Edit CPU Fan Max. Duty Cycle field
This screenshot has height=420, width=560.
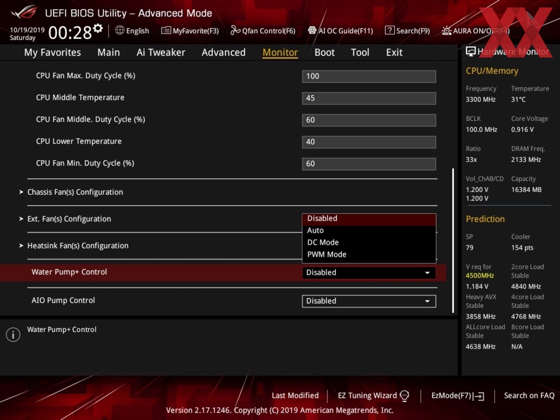369,76
